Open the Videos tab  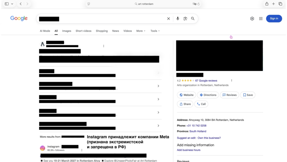click(128, 31)
